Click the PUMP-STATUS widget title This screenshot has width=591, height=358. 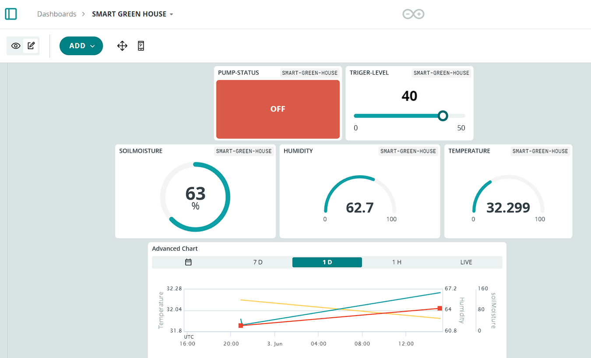tap(239, 73)
